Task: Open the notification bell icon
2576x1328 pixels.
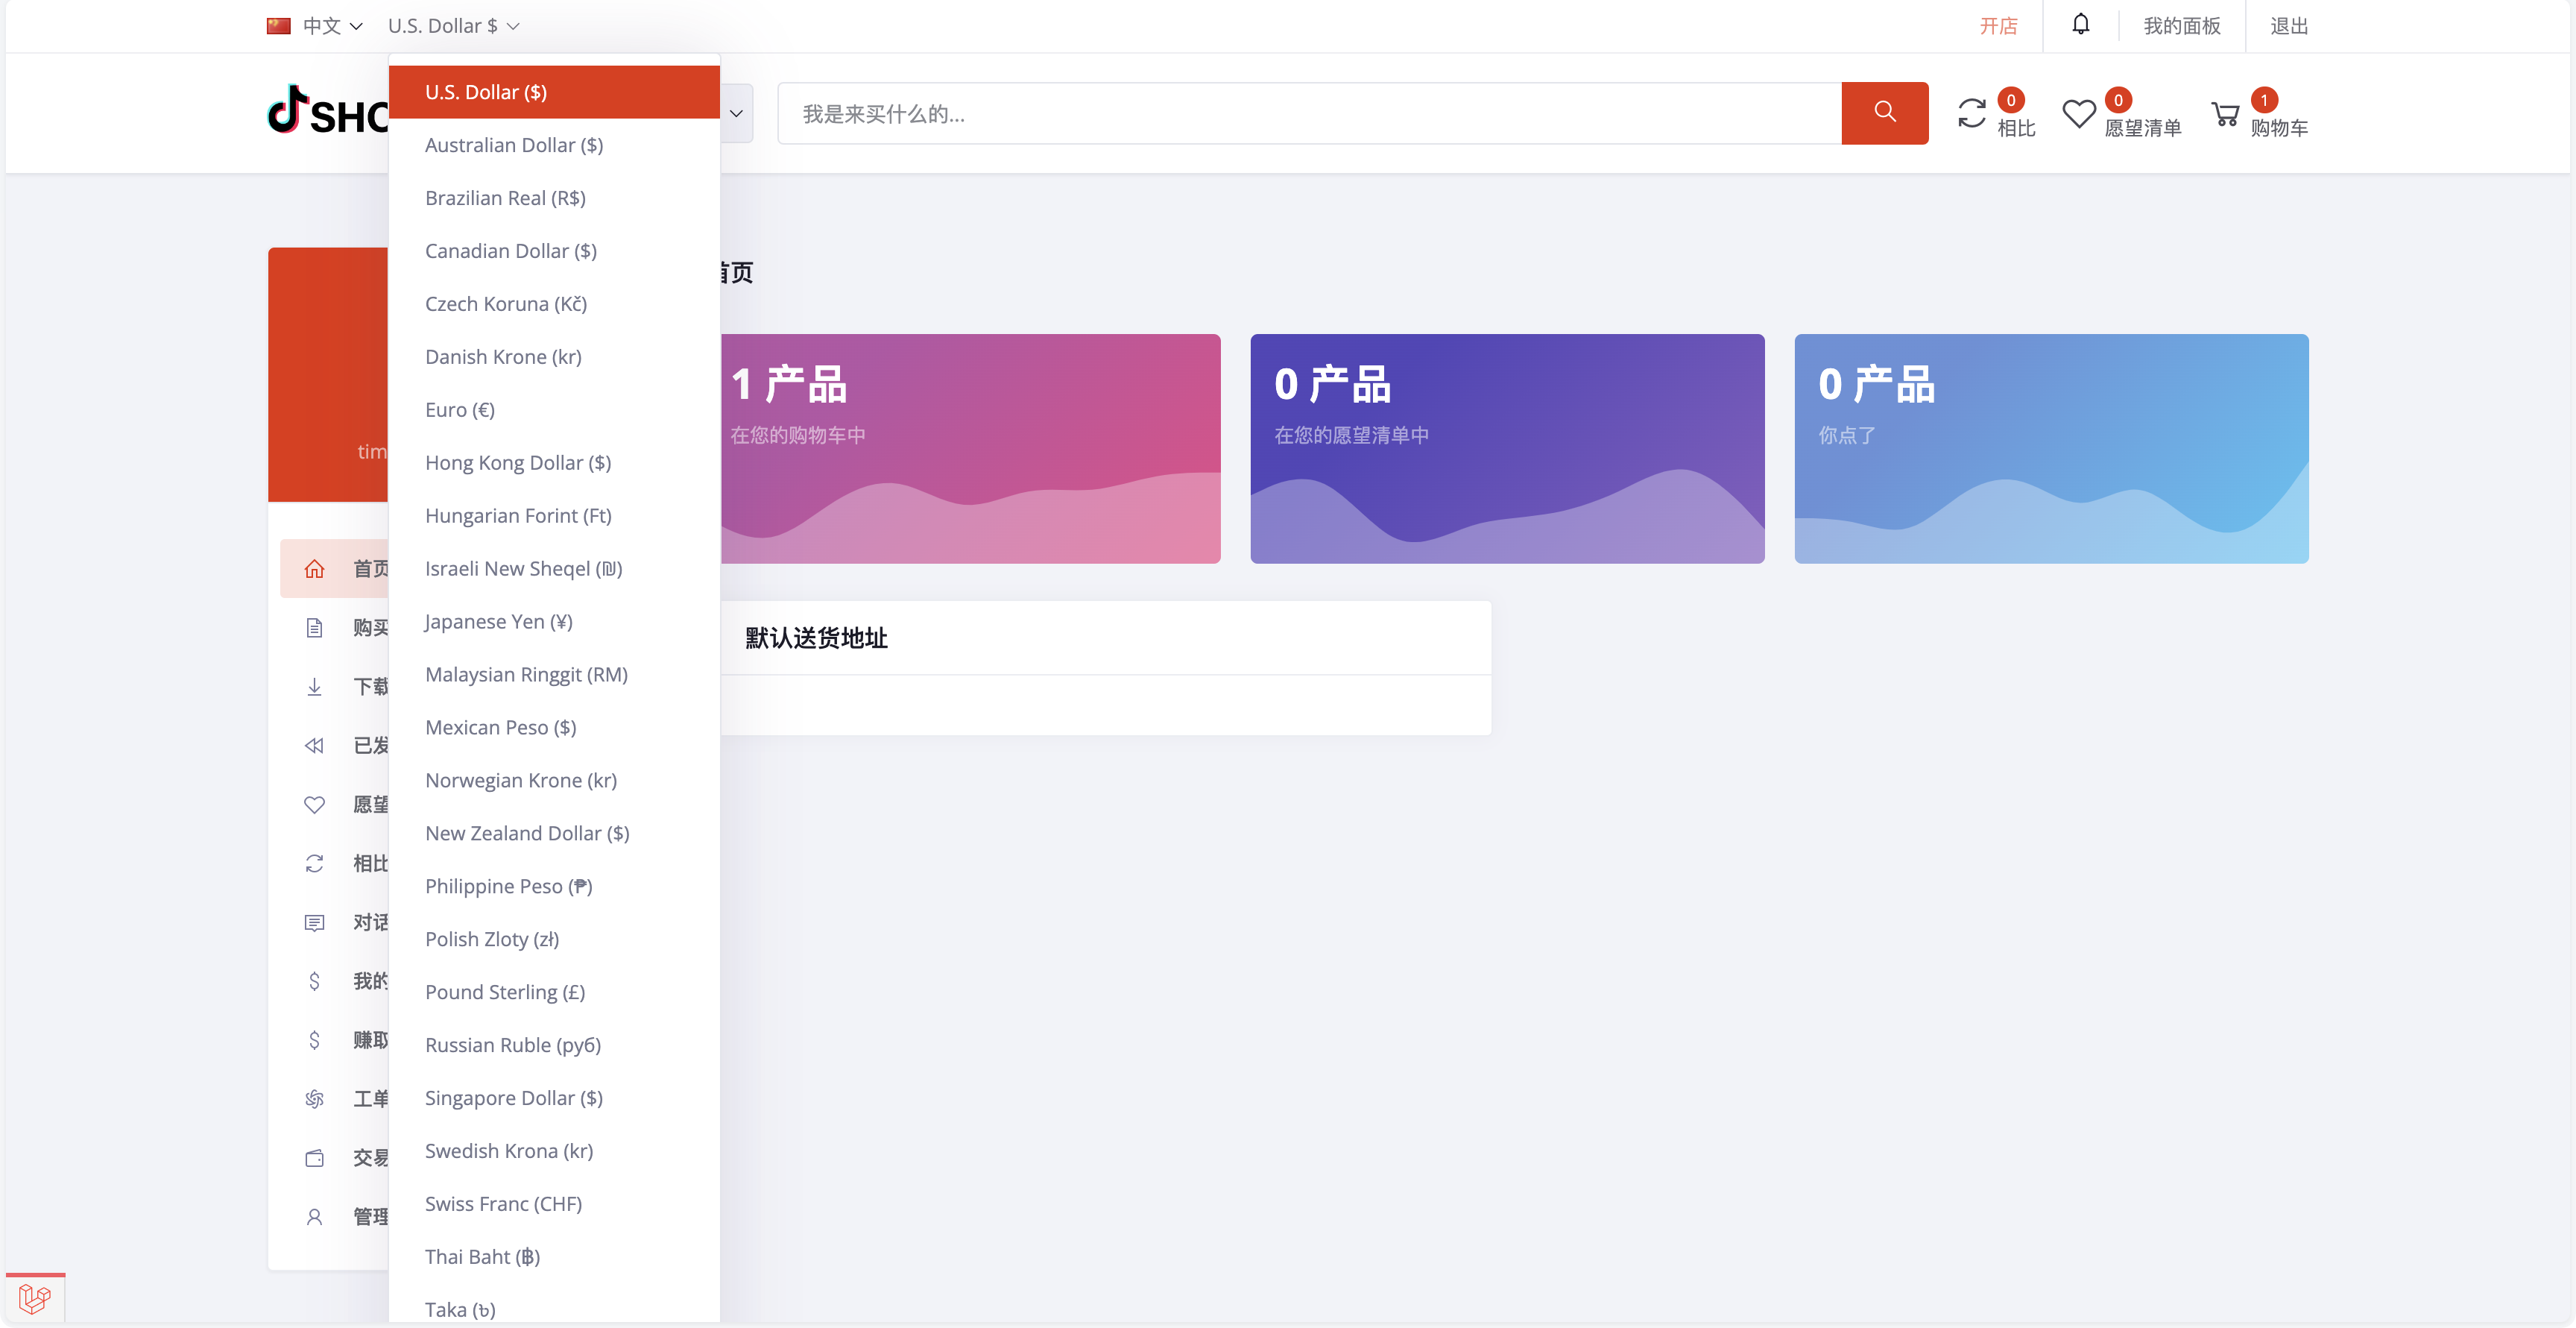Action: pos(2081,25)
